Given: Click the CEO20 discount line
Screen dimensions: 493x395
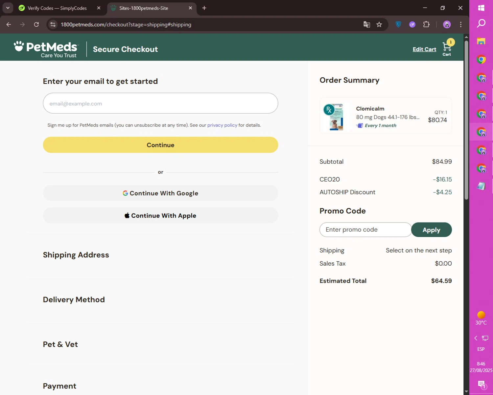Looking at the screenshot, I should [x=386, y=179].
